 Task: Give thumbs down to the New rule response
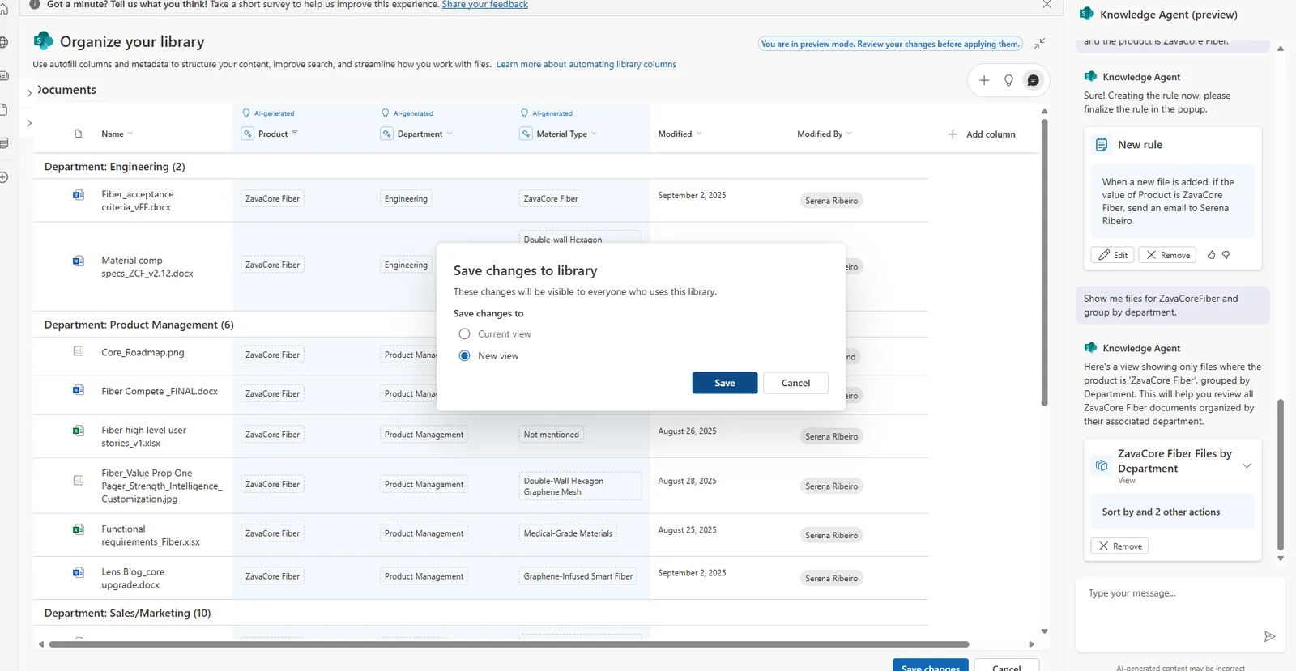pyautogui.click(x=1226, y=255)
